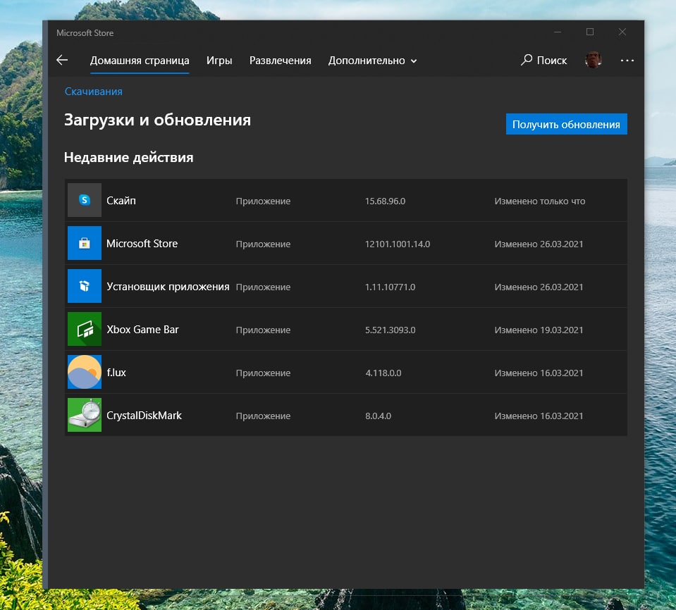Click version 4.118.0.0 text
Image resolution: width=676 pixels, height=610 pixels.
[x=383, y=373]
